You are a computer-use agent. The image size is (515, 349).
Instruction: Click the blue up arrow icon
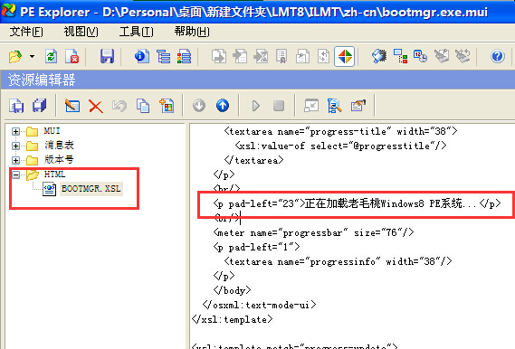coord(223,106)
